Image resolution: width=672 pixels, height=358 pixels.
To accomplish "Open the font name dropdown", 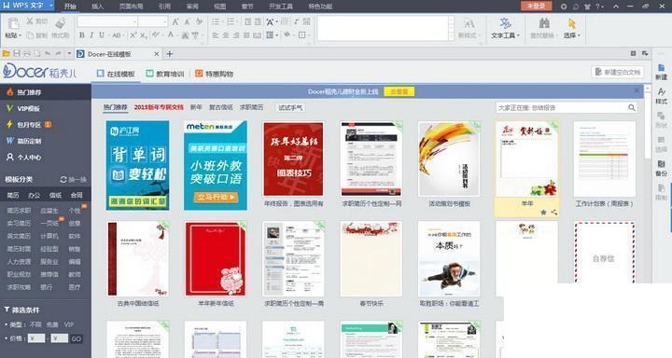I will [x=135, y=21].
